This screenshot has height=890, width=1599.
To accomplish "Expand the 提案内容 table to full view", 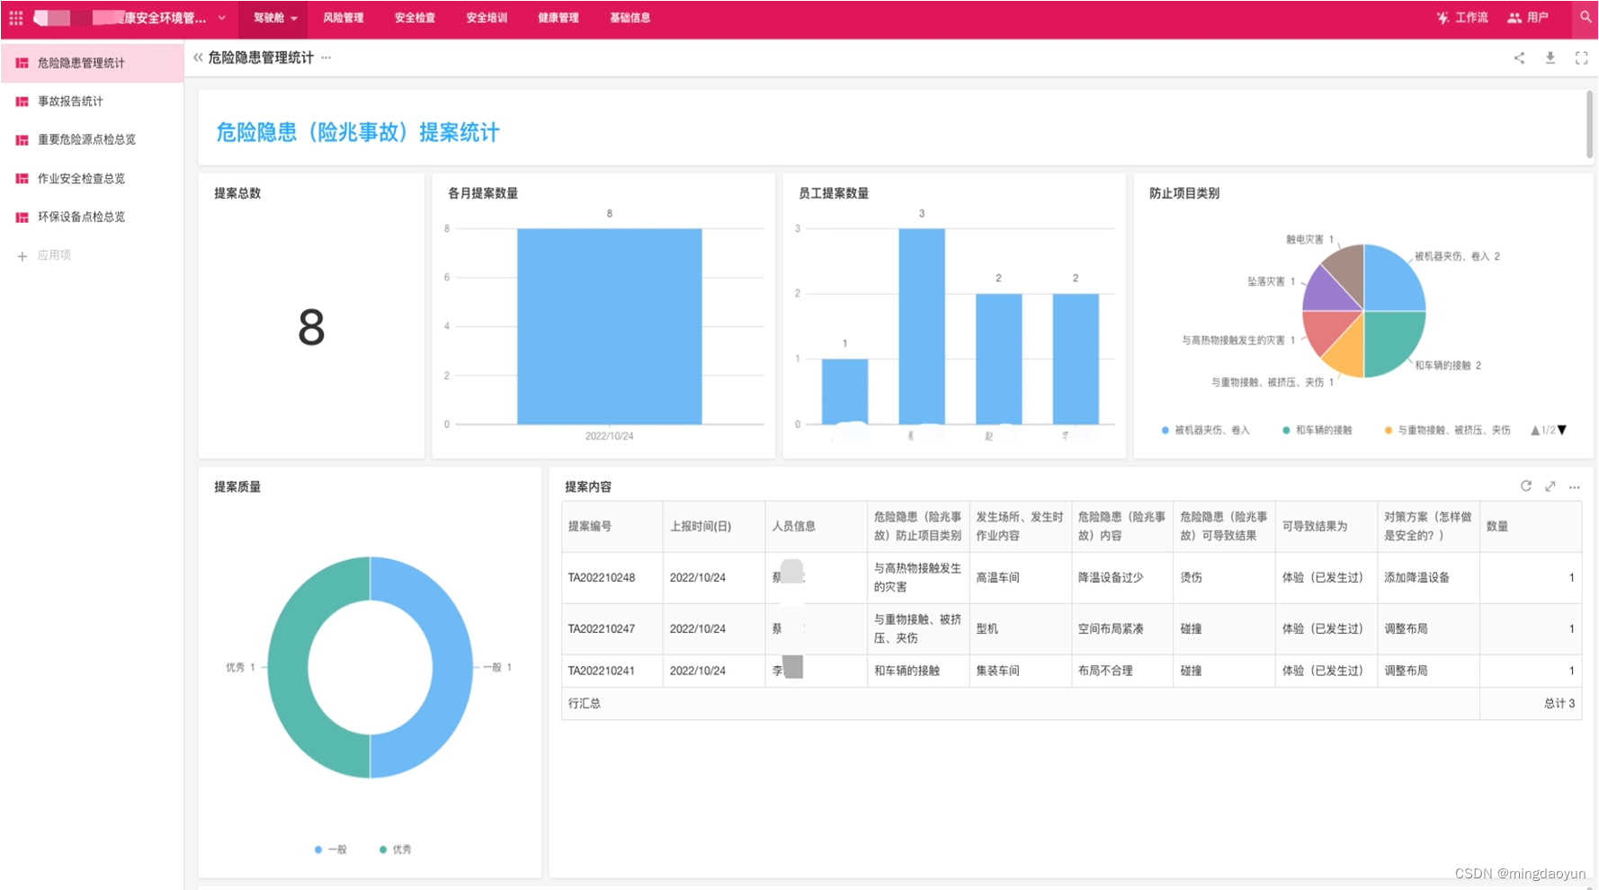I will coord(1550,486).
